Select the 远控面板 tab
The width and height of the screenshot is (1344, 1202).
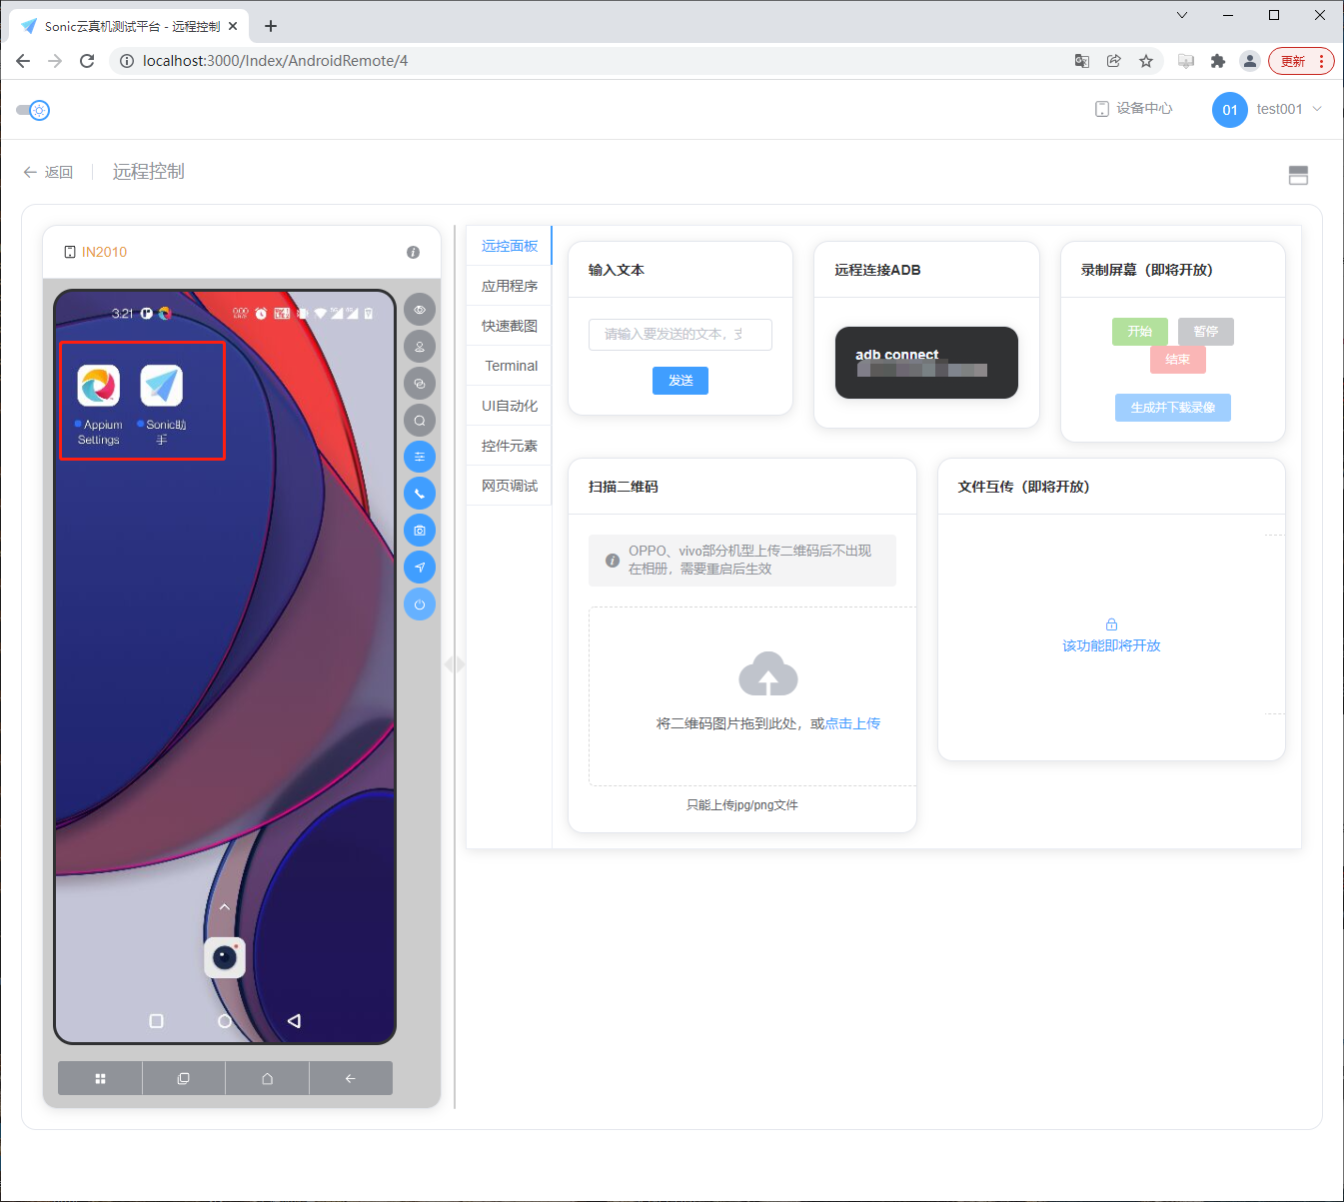pos(510,246)
